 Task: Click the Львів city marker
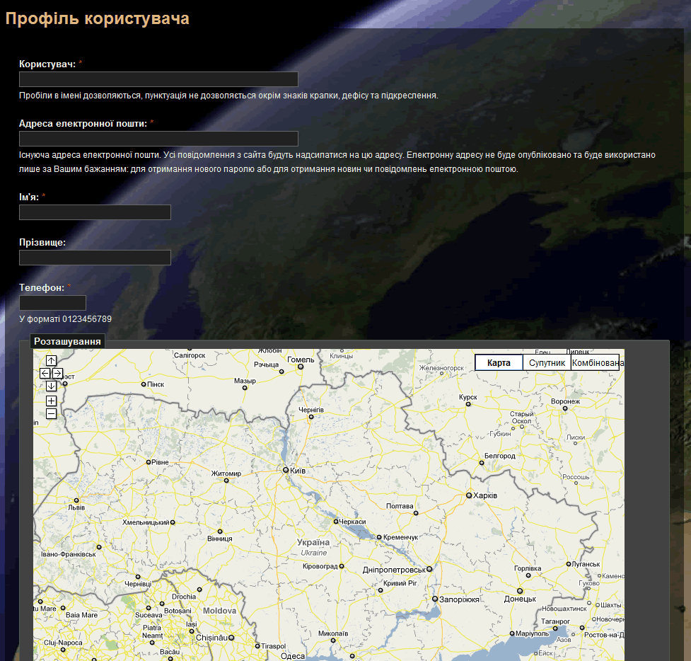(x=76, y=500)
